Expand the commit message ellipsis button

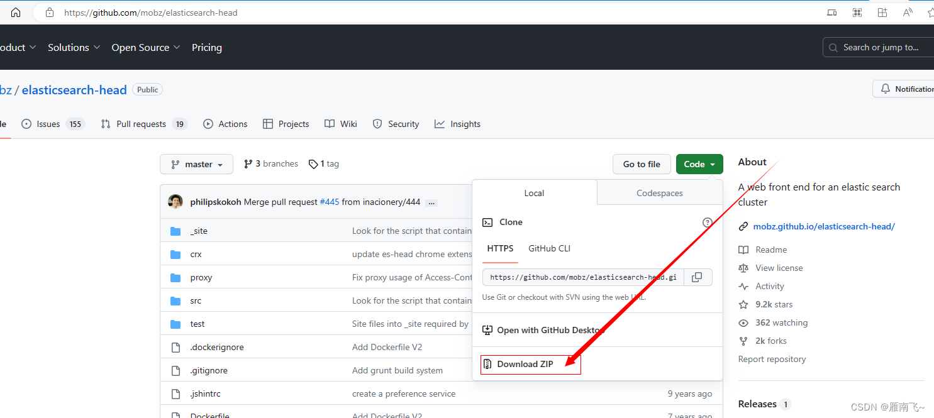tap(431, 202)
